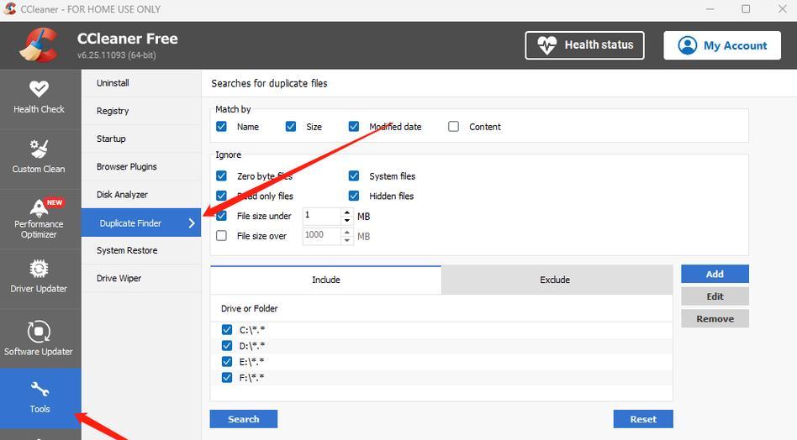Viewport: 797px width, 440px height.
Task: Open the Performance Optimizer section
Action: 40,218
